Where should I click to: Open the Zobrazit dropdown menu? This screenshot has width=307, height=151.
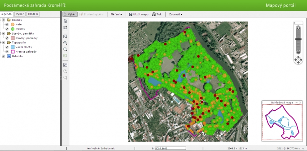tap(176, 14)
